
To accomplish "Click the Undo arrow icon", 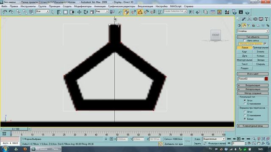I will click(5, 12).
